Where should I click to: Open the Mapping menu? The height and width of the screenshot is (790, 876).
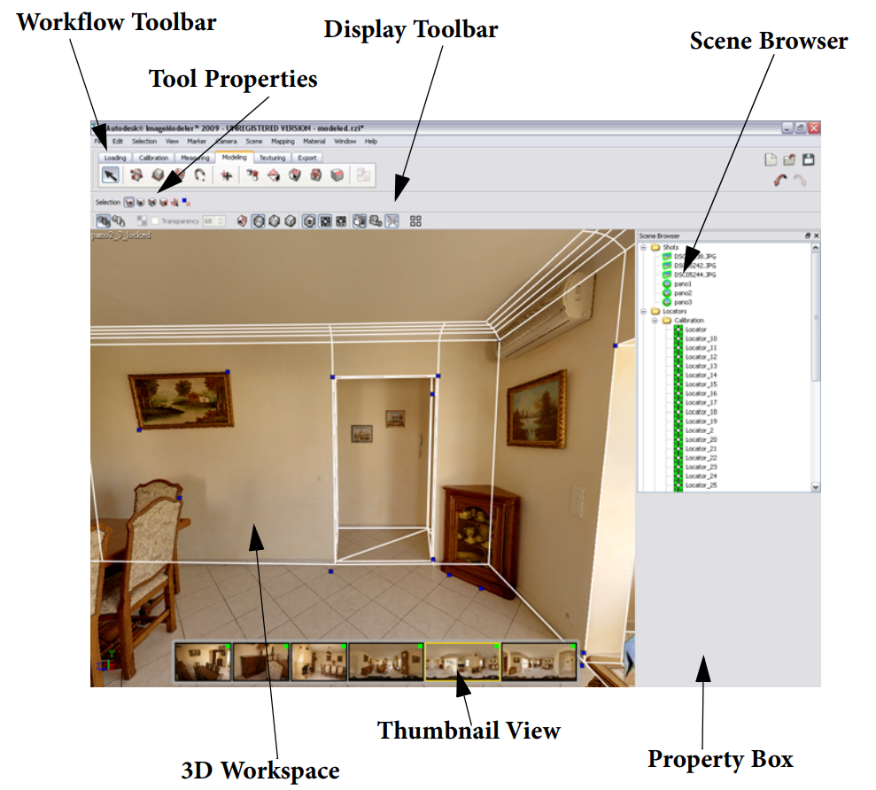point(283,142)
